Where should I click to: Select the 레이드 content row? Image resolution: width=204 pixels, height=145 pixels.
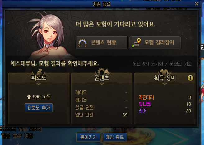(101, 92)
